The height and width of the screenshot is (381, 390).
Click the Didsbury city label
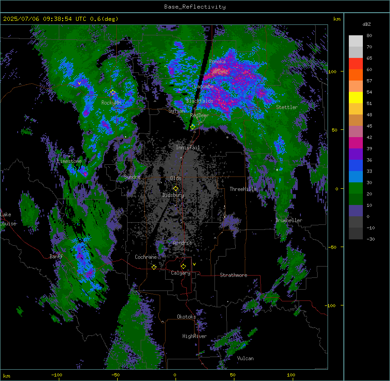tap(173, 195)
